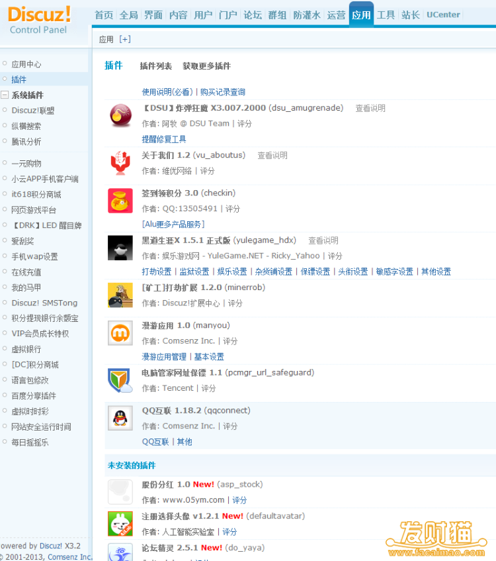Open the 论坛 top menu
This screenshot has height=561, width=496.
click(253, 15)
